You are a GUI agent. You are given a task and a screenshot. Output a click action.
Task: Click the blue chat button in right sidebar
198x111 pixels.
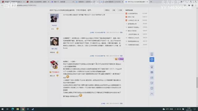coord(152,60)
